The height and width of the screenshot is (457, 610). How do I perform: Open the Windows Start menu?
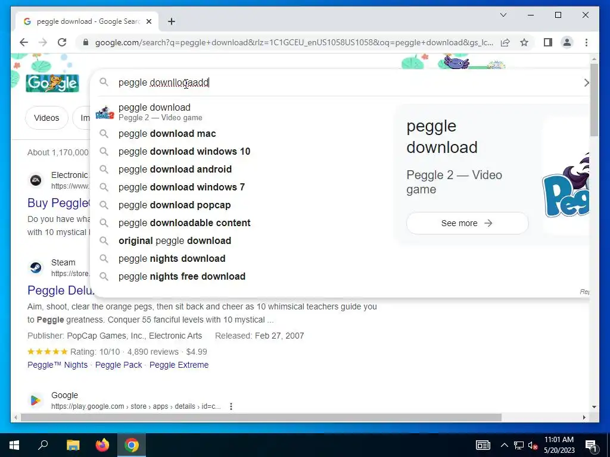click(x=14, y=445)
